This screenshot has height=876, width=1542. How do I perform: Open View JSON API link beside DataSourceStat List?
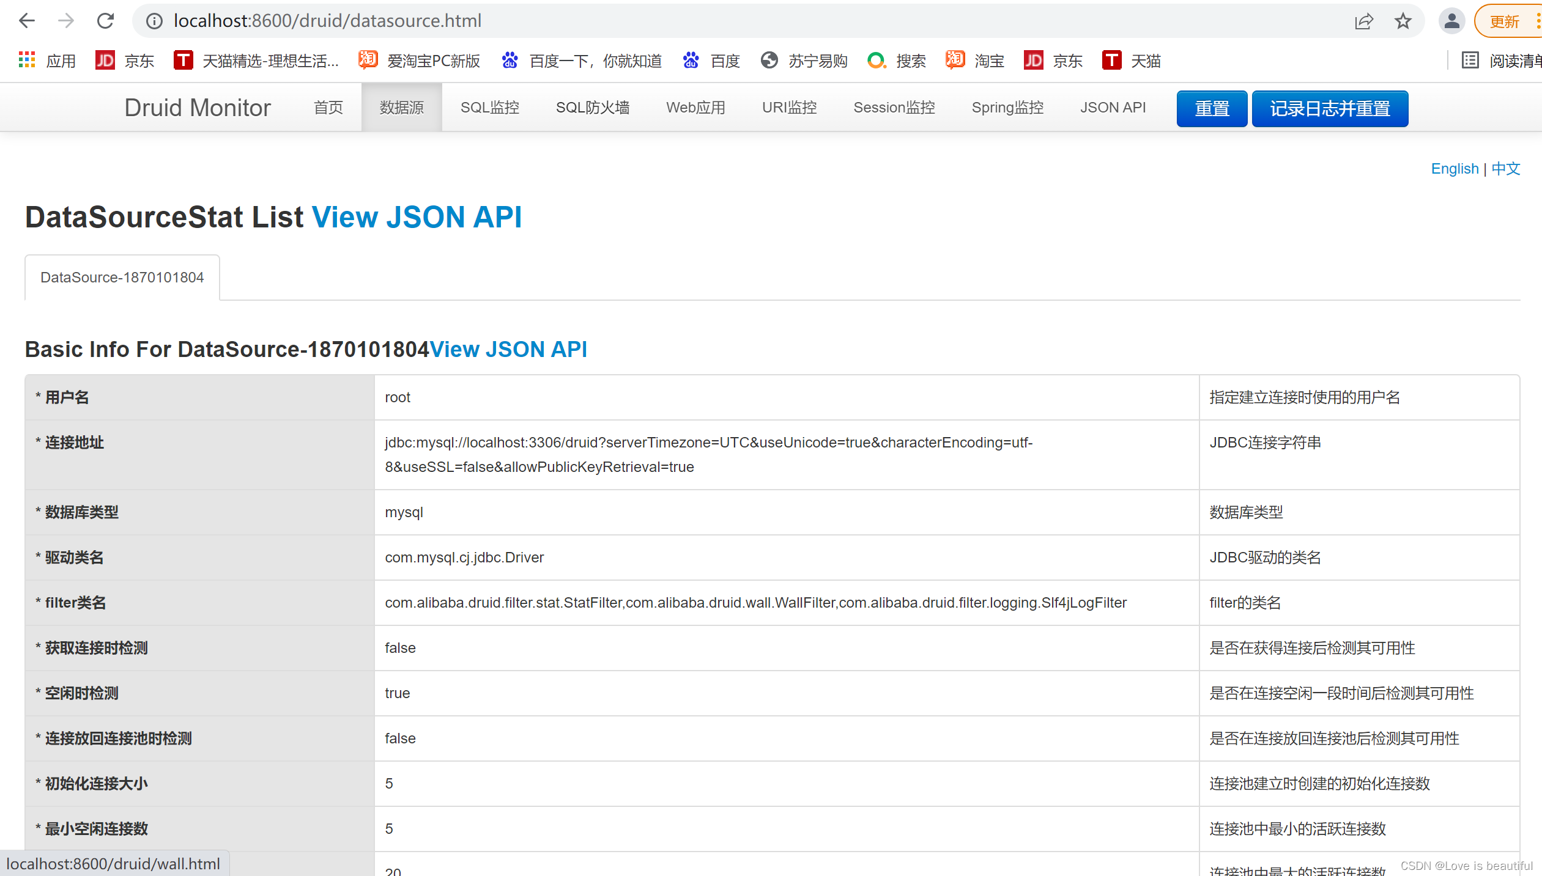coord(417,218)
